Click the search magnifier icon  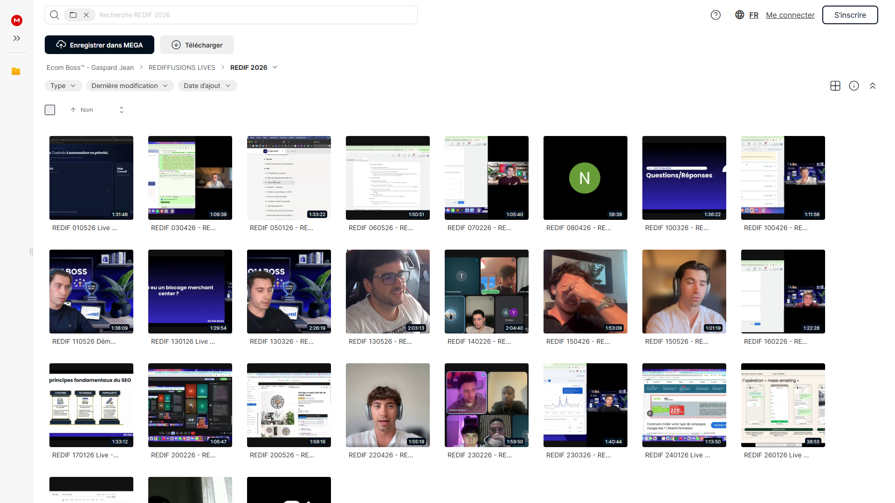(55, 15)
